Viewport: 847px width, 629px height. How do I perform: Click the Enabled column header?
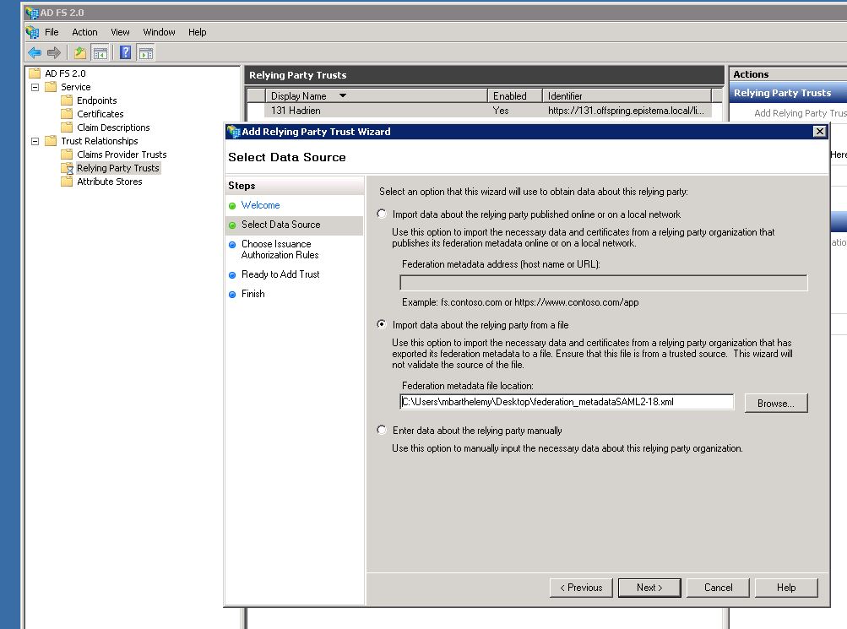[x=515, y=95]
